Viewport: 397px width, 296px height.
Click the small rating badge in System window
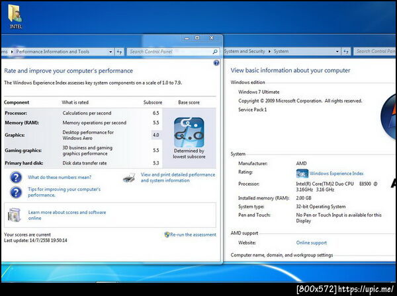[302, 174]
